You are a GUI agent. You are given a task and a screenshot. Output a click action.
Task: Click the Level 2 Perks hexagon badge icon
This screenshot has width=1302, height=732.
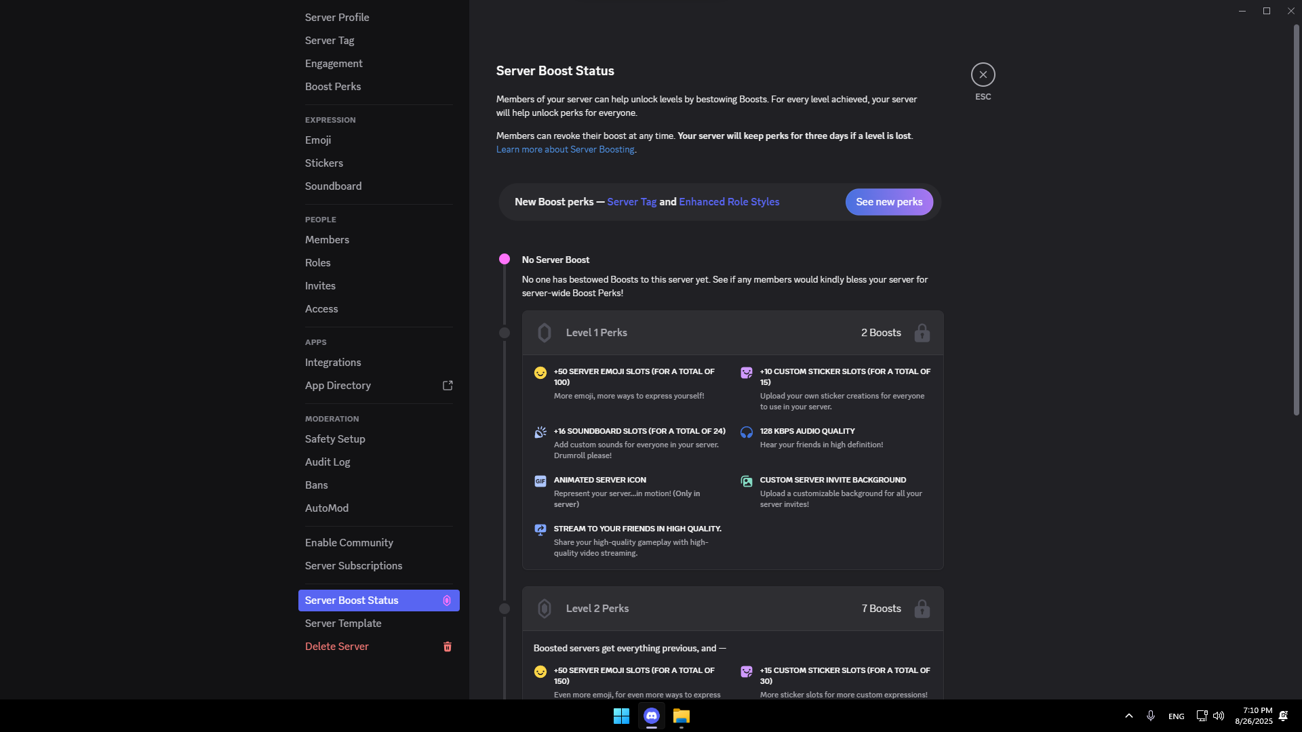(545, 609)
